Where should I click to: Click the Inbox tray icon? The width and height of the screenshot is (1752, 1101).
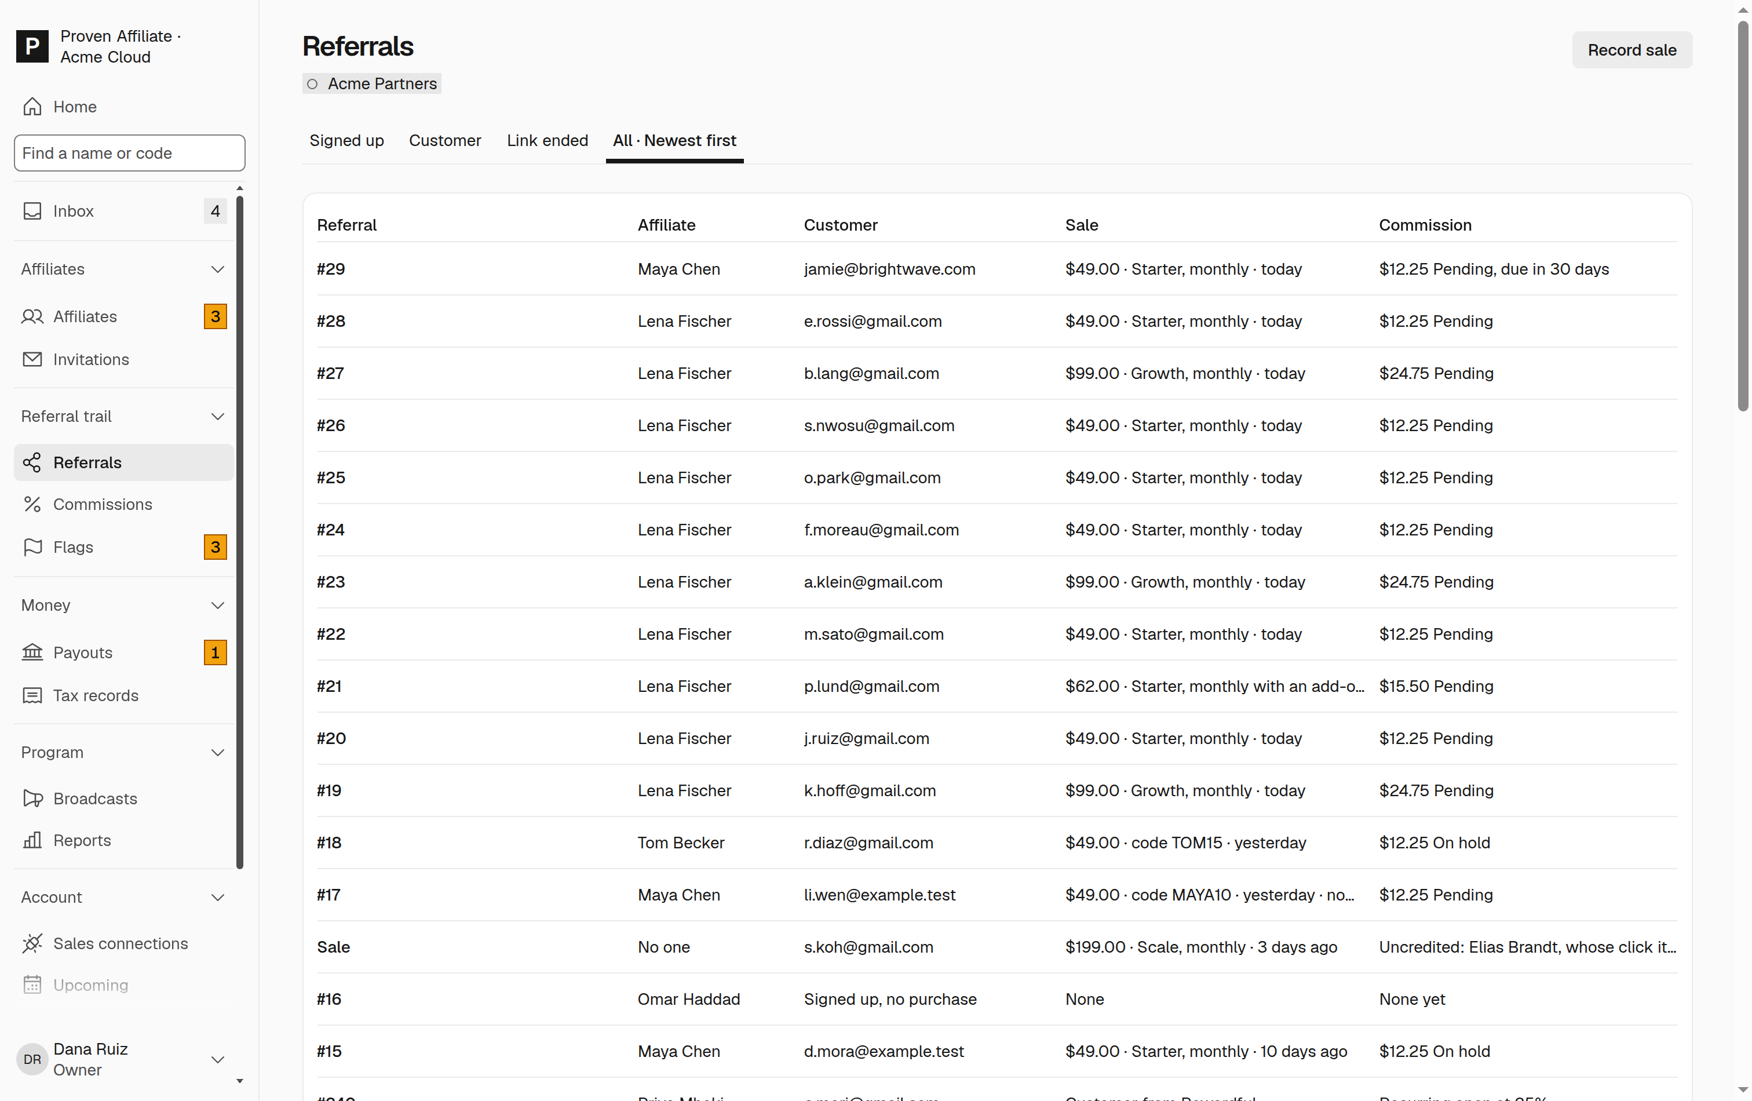[x=32, y=211]
